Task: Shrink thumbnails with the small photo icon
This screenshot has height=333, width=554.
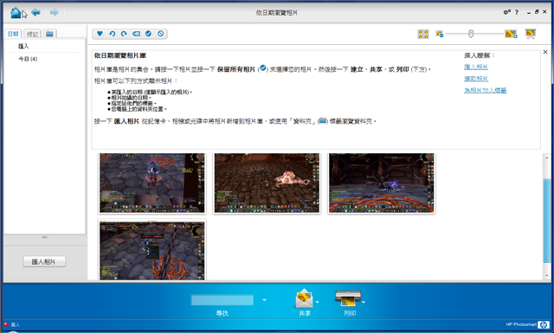Action: [x=440, y=34]
